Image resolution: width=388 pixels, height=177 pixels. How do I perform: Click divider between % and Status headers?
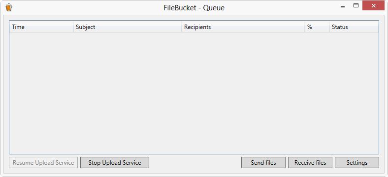point(329,27)
